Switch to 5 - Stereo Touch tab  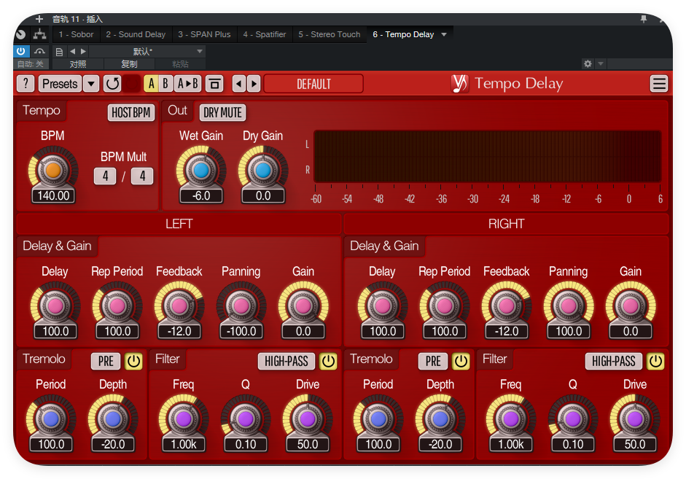click(x=330, y=34)
